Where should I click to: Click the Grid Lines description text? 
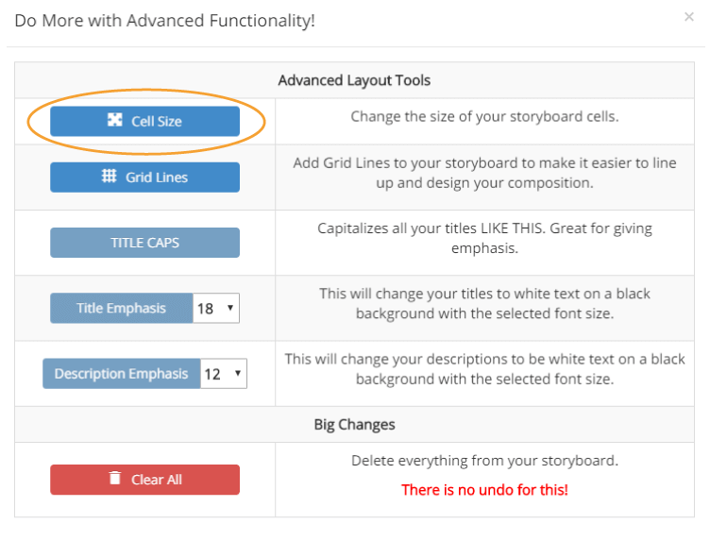click(x=484, y=173)
